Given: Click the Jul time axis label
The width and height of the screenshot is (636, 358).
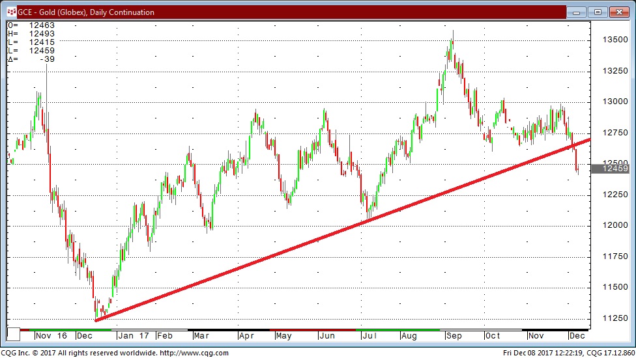Looking at the screenshot, I should [x=369, y=336].
